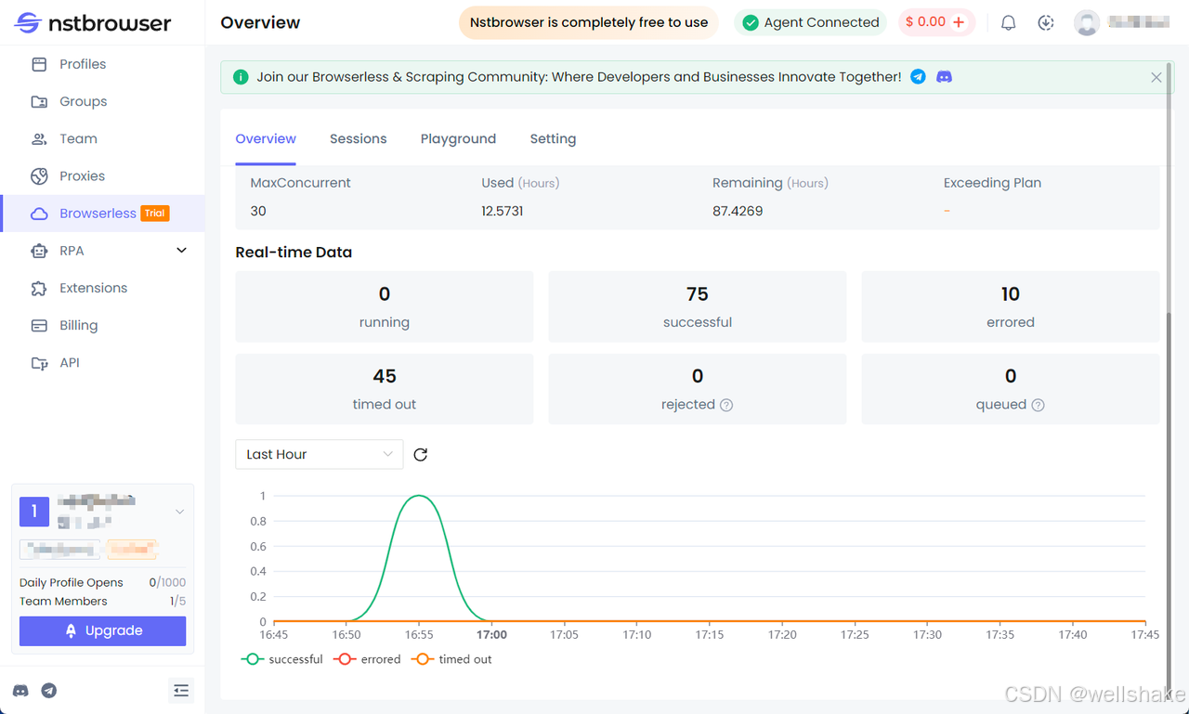Expand the RPA submenu
Image resolution: width=1189 pixels, height=714 pixels.
182,251
